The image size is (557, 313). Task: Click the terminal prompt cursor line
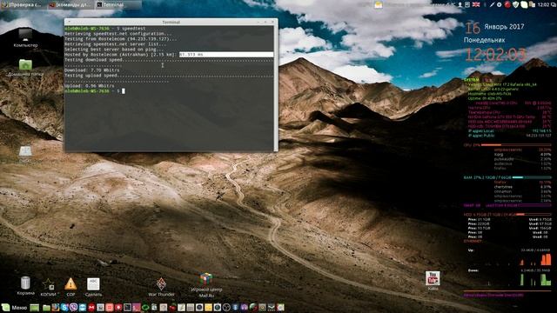click(95, 91)
